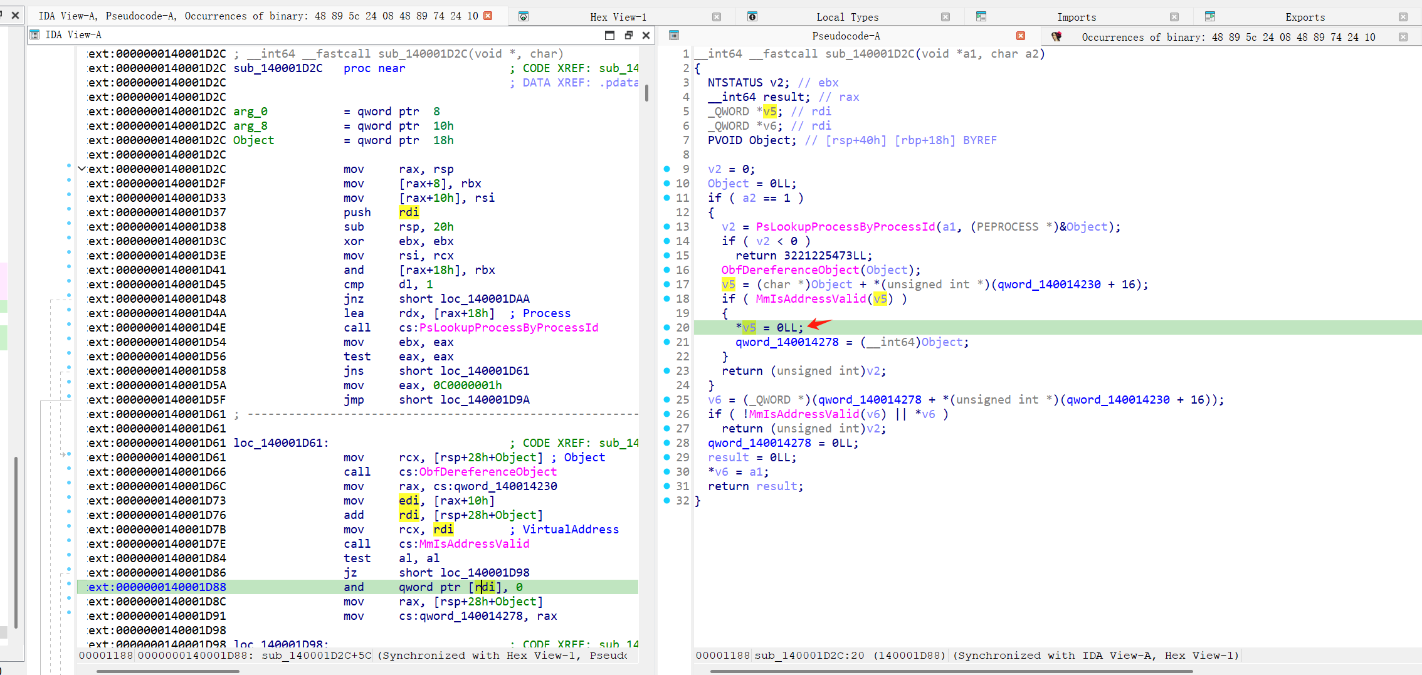Click the Pseudocode-A tab icon
This screenshot has width=1422, height=675.
coord(674,36)
